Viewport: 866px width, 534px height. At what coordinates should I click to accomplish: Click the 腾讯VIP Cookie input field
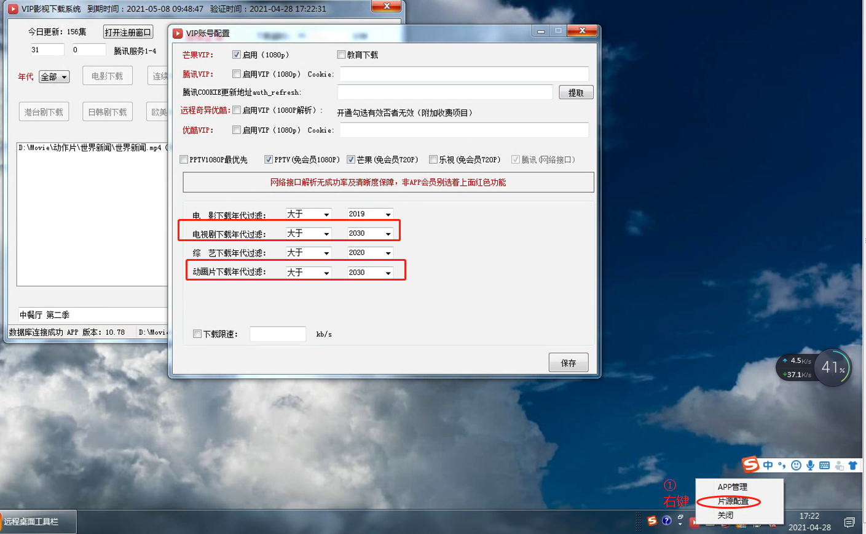pos(464,74)
